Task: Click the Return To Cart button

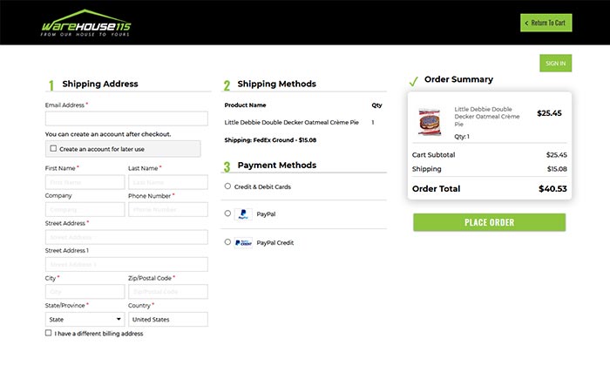Action: click(x=546, y=23)
